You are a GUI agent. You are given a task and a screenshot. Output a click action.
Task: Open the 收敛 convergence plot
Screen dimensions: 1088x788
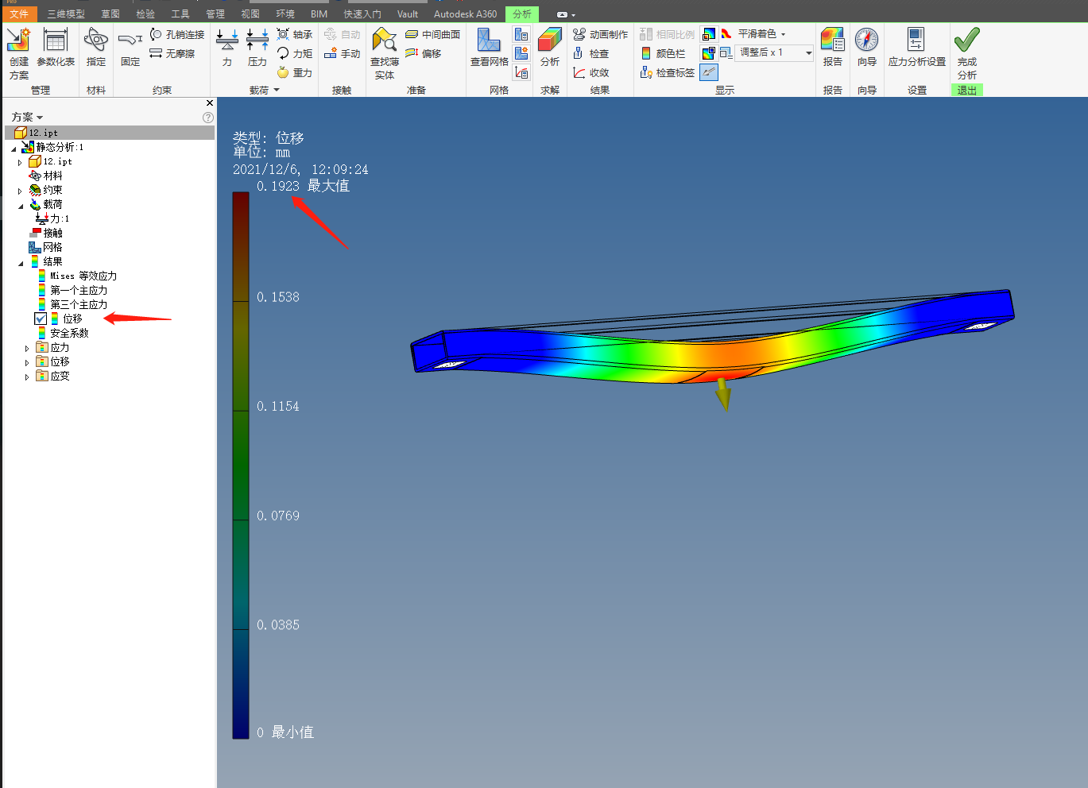click(x=591, y=72)
